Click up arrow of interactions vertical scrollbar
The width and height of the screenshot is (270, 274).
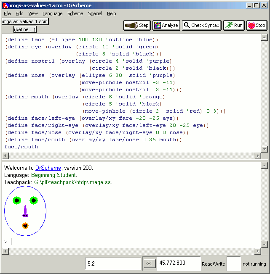coord(265,166)
